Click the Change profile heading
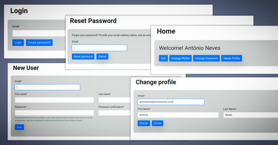The image size is (278, 145). [x=156, y=82]
